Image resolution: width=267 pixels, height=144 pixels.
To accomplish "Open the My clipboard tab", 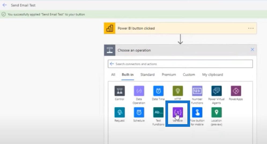I will pos(213,75).
